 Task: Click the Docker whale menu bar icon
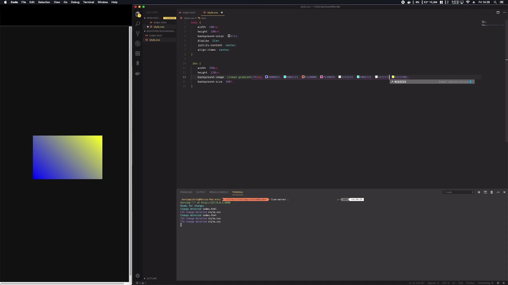click(x=409, y=2)
